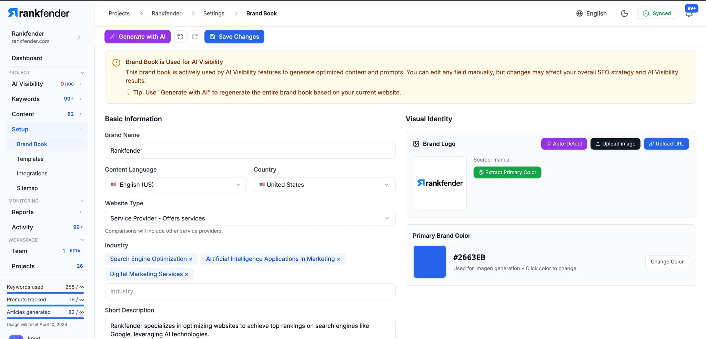Open Projects in the sidebar
This screenshot has height=339, width=706.
[23, 266]
